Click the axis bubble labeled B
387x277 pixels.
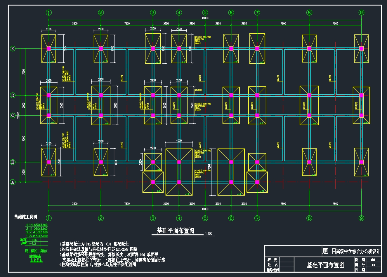[x=13, y=162]
